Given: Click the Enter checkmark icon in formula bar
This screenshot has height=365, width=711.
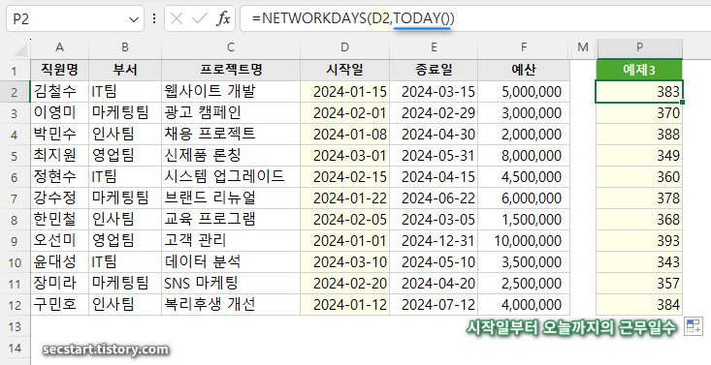Looking at the screenshot, I should pyautogui.click(x=200, y=18).
